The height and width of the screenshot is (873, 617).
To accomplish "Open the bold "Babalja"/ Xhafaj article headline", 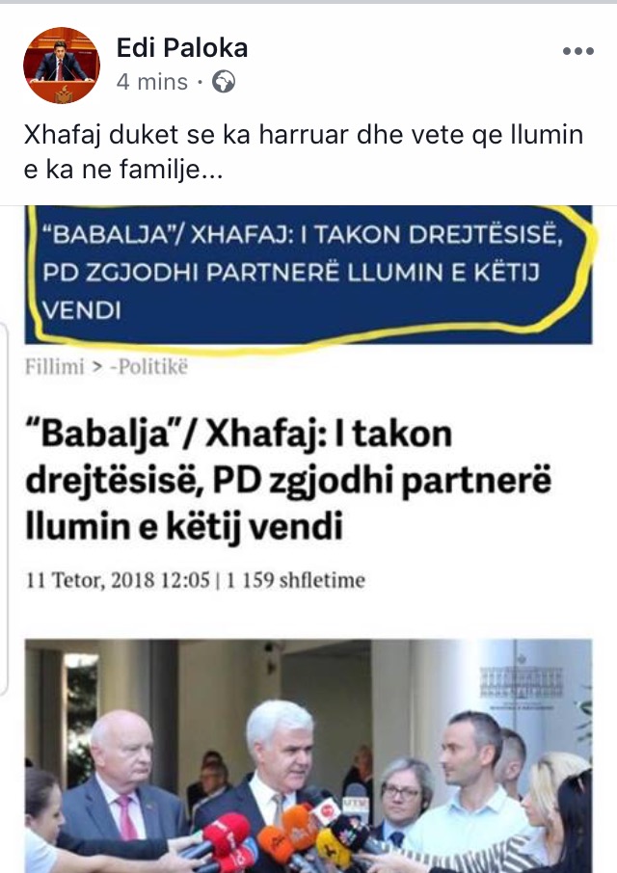I will (x=288, y=480).
